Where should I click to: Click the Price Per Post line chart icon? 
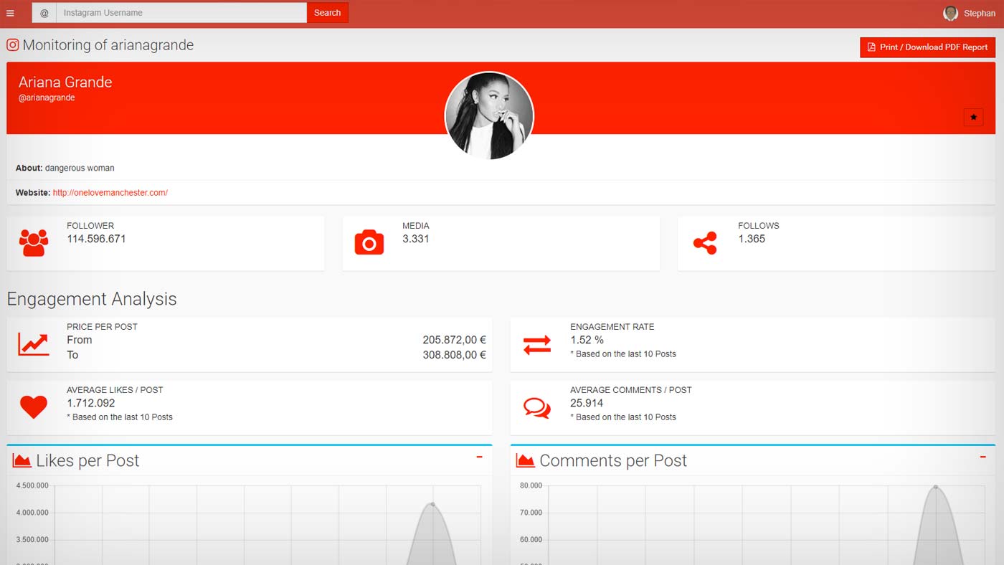34,344
